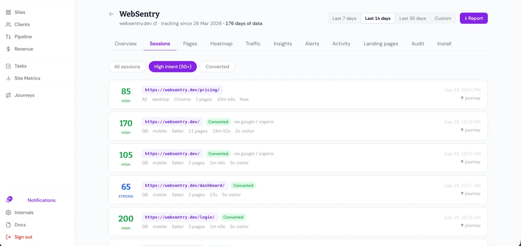The image size is (521, 246).
Task: Open the Notifications bell icon
Action: (9, 200)
